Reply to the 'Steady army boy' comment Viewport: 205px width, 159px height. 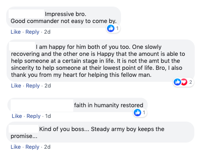33,147
